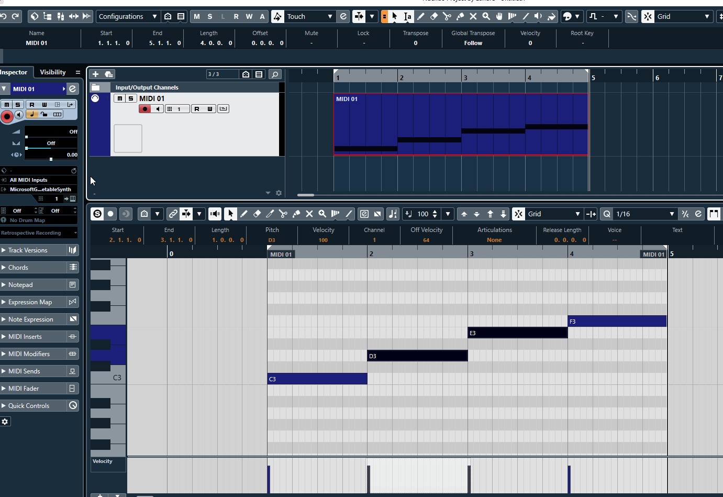The height and width of the screenshot is (497, 723).
Task: Click the No Drum Map selector
Action: (39, 220)
